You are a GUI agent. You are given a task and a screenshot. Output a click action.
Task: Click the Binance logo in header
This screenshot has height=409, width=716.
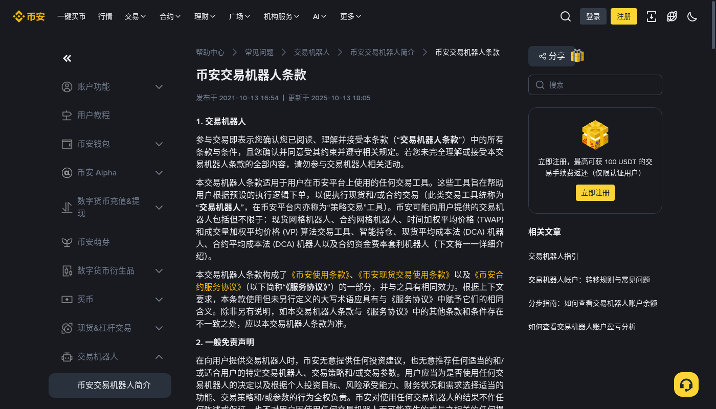(29, 16)
